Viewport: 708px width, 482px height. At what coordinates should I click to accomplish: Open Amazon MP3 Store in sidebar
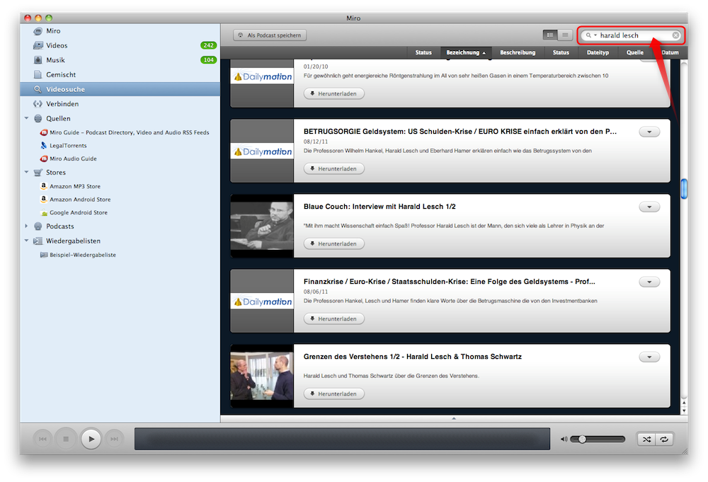[74, 186]
